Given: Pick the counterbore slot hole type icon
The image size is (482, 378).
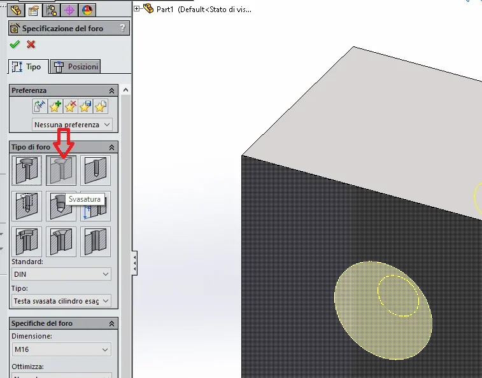Looking at the screenshot, I should pos(27,242).
